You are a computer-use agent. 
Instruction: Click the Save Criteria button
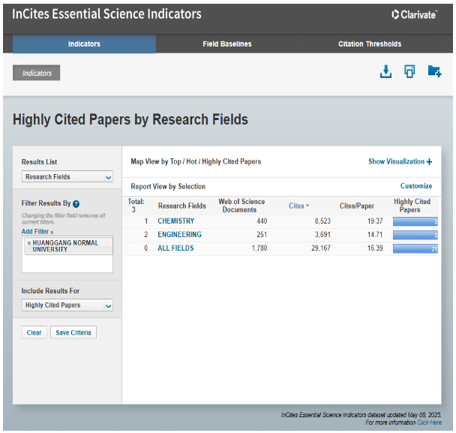coord(73,332)
